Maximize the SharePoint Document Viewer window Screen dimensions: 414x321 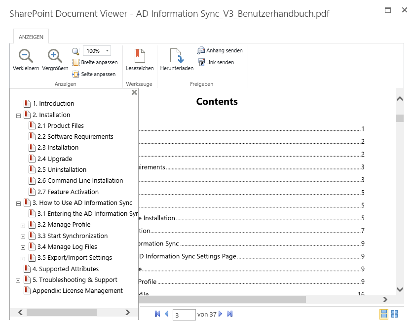click(x=388, y=10)
